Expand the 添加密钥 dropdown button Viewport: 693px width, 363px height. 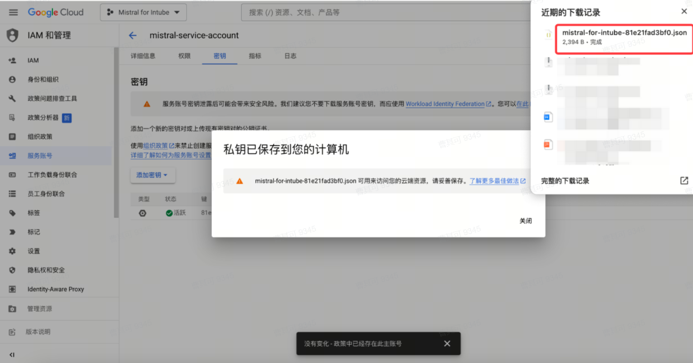[152, 175]
